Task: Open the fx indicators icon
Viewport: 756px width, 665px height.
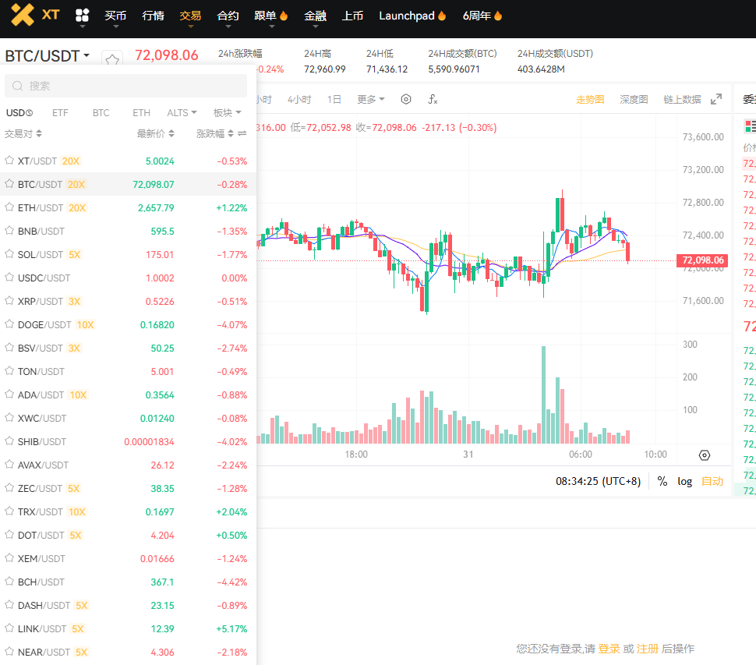Action: (433, 99)
